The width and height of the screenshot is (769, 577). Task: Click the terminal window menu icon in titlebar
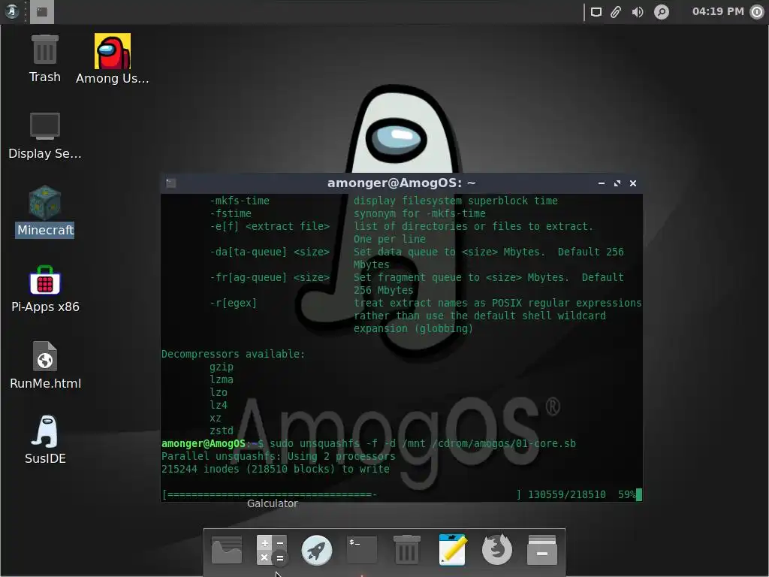click(x=171, y=183)
